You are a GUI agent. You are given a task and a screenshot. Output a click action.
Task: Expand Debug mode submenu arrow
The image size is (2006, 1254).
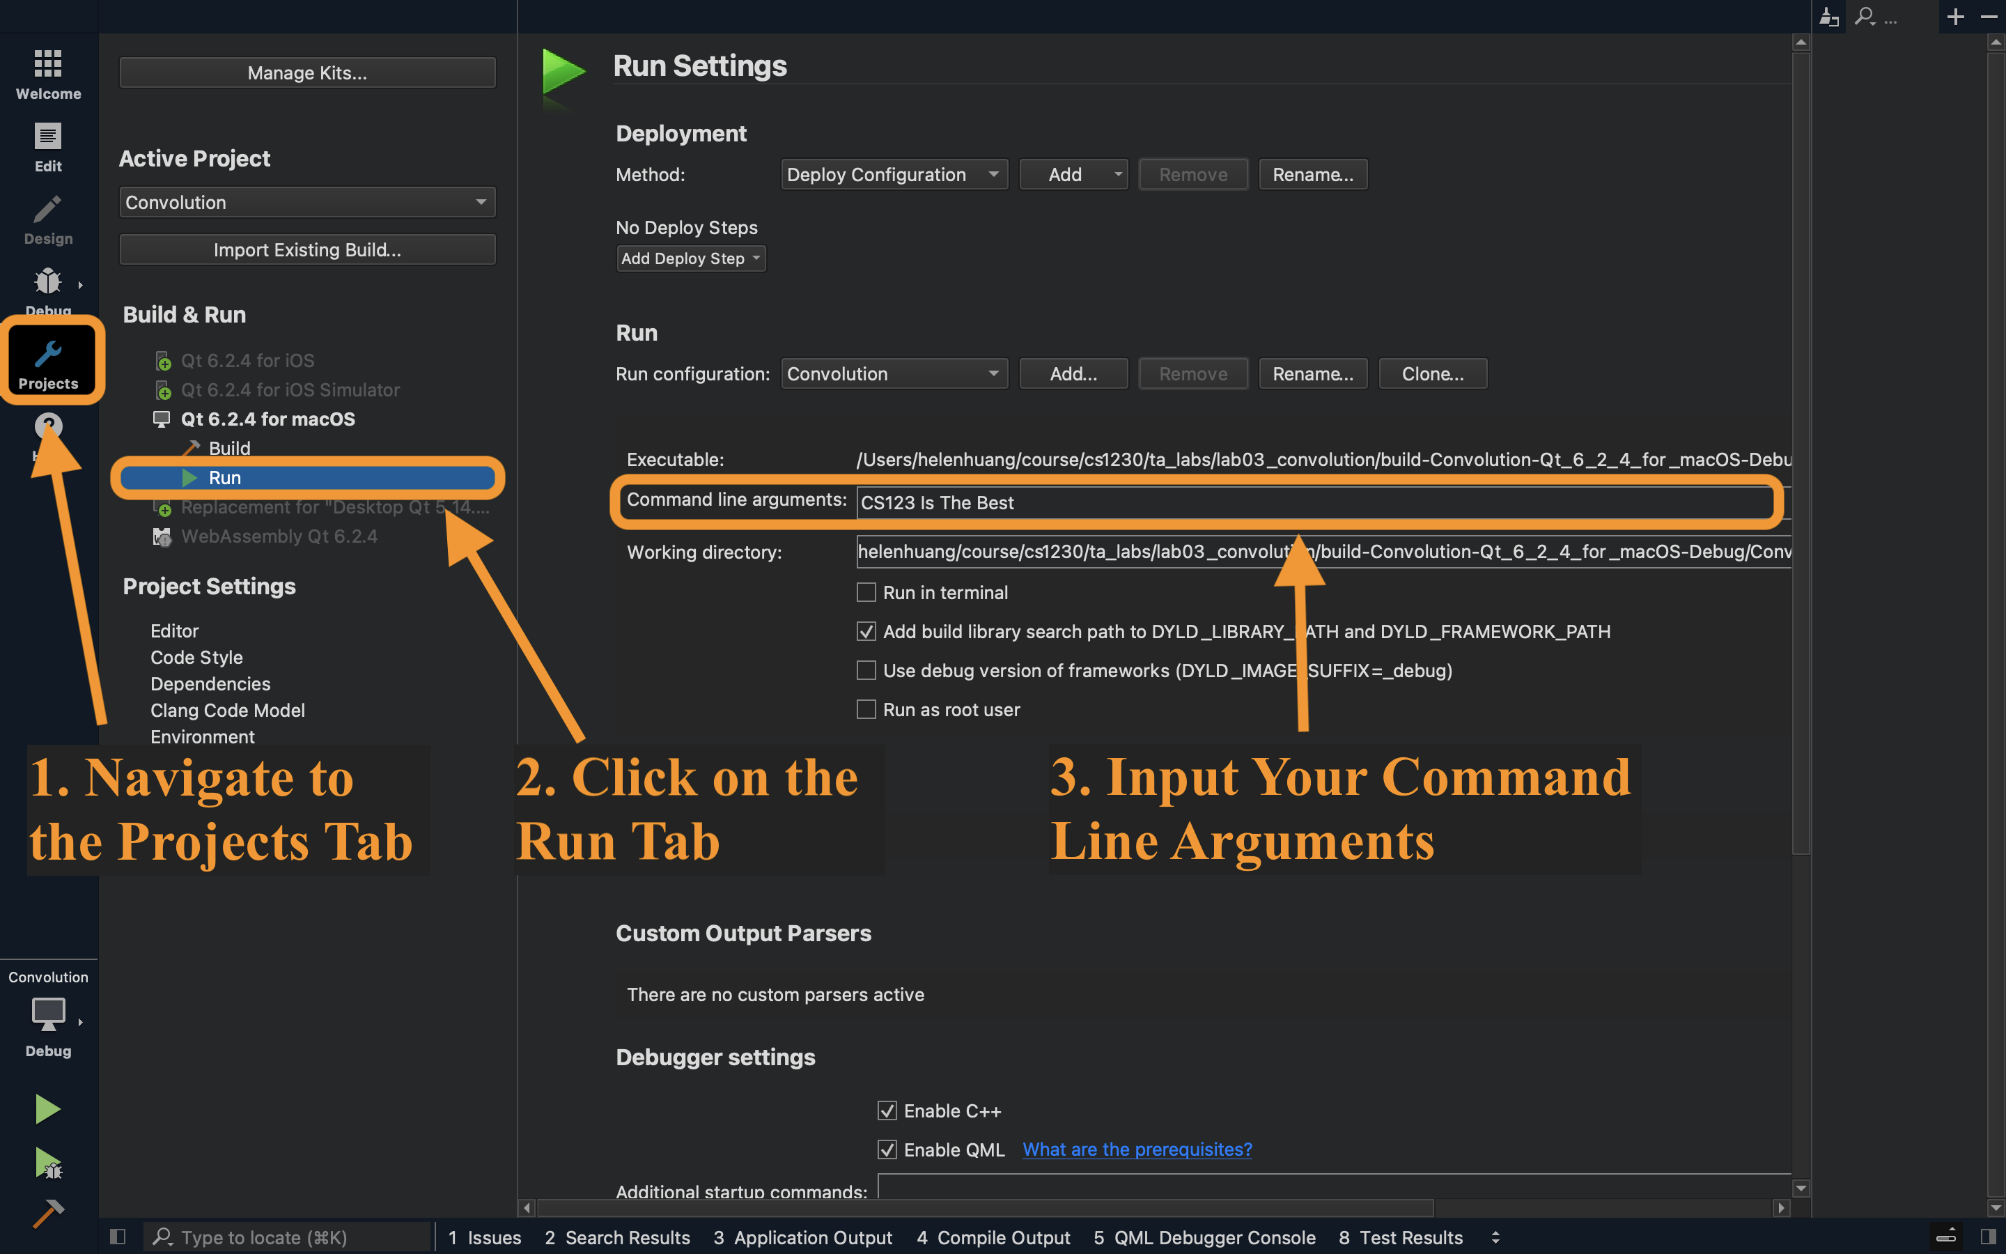point(80,286)
